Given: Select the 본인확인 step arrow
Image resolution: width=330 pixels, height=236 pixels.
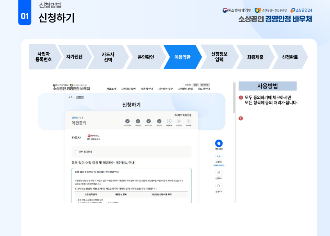Looking at the screenshot, I should pyautogui.click(x=146, y=57).
